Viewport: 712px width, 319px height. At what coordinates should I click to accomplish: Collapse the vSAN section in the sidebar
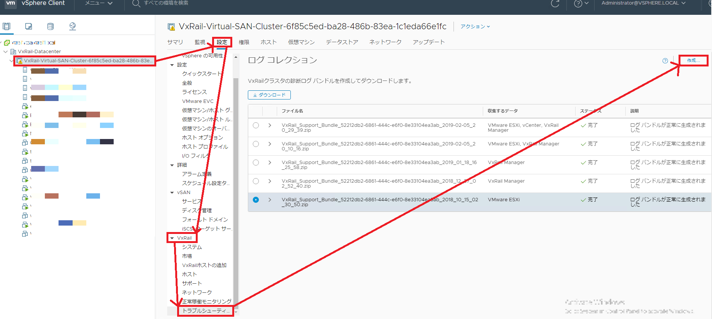[x=172, y=193]
